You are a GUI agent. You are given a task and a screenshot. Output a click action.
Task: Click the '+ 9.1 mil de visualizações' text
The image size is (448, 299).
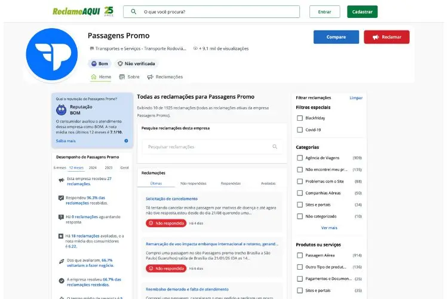[224, 48]
